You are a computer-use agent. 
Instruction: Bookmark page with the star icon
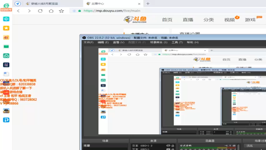(62, 11)
